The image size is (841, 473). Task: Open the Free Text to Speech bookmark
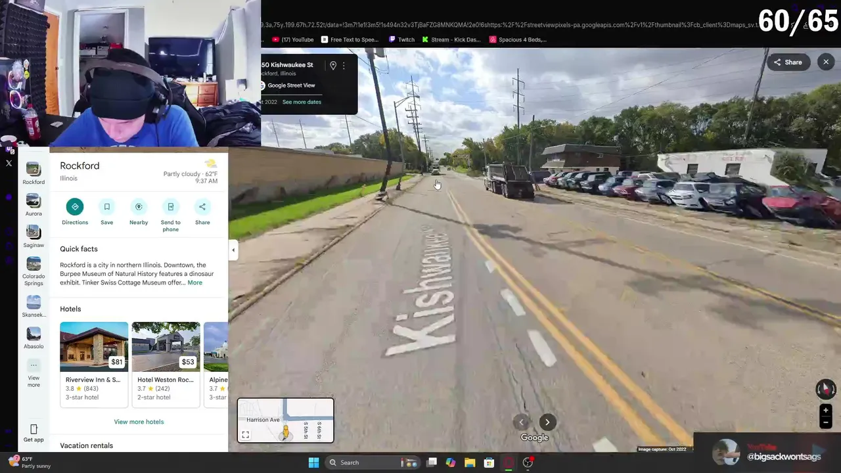coord(350,39)
